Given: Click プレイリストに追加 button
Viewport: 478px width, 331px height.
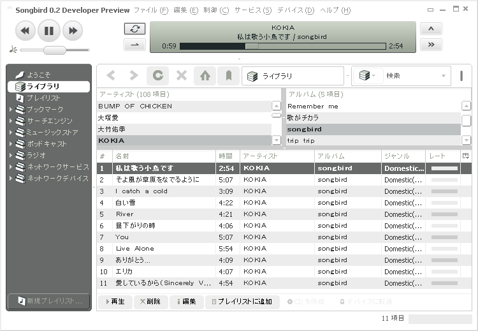Looking at the screenshot, I should click(x=242, y=302).
